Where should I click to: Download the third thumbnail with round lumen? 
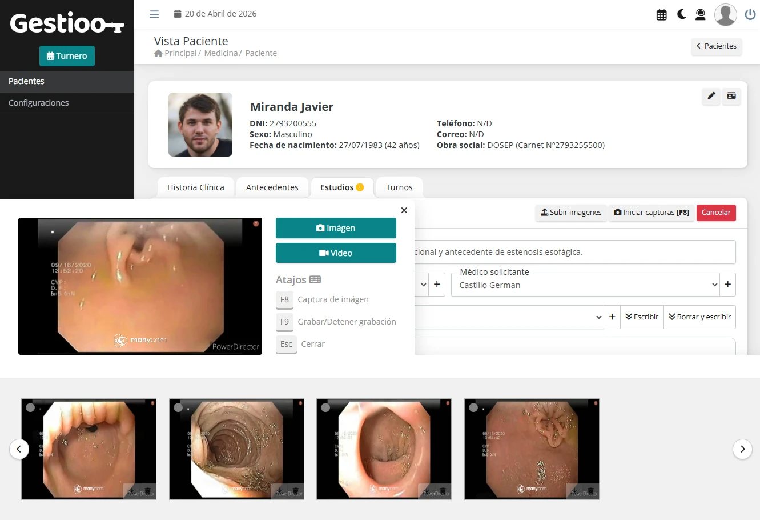[x=426, y=491]
